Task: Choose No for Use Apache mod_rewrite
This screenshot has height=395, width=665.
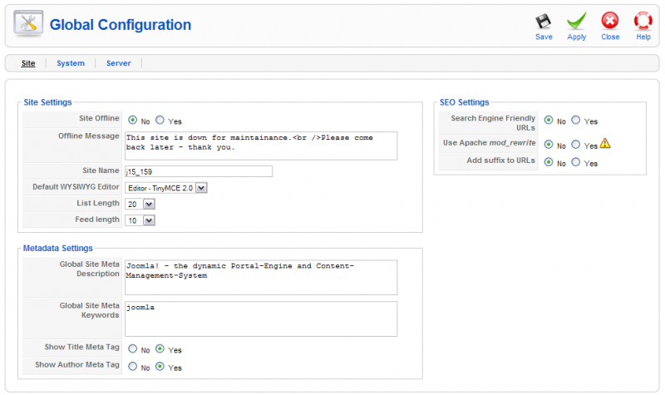Action: tap(549, 144)
